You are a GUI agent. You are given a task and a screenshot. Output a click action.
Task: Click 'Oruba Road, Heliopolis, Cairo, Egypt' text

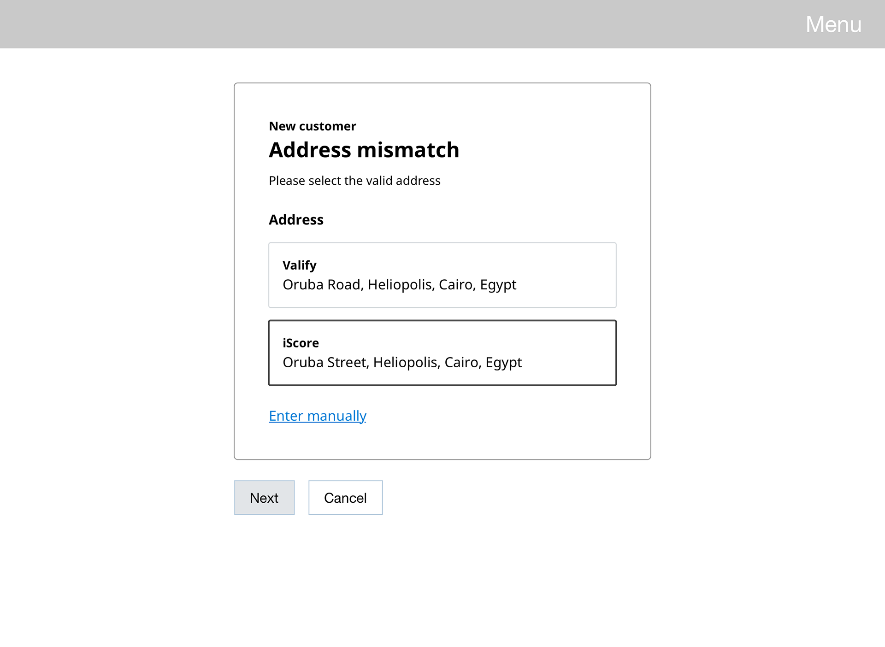[x=400, y=285]
